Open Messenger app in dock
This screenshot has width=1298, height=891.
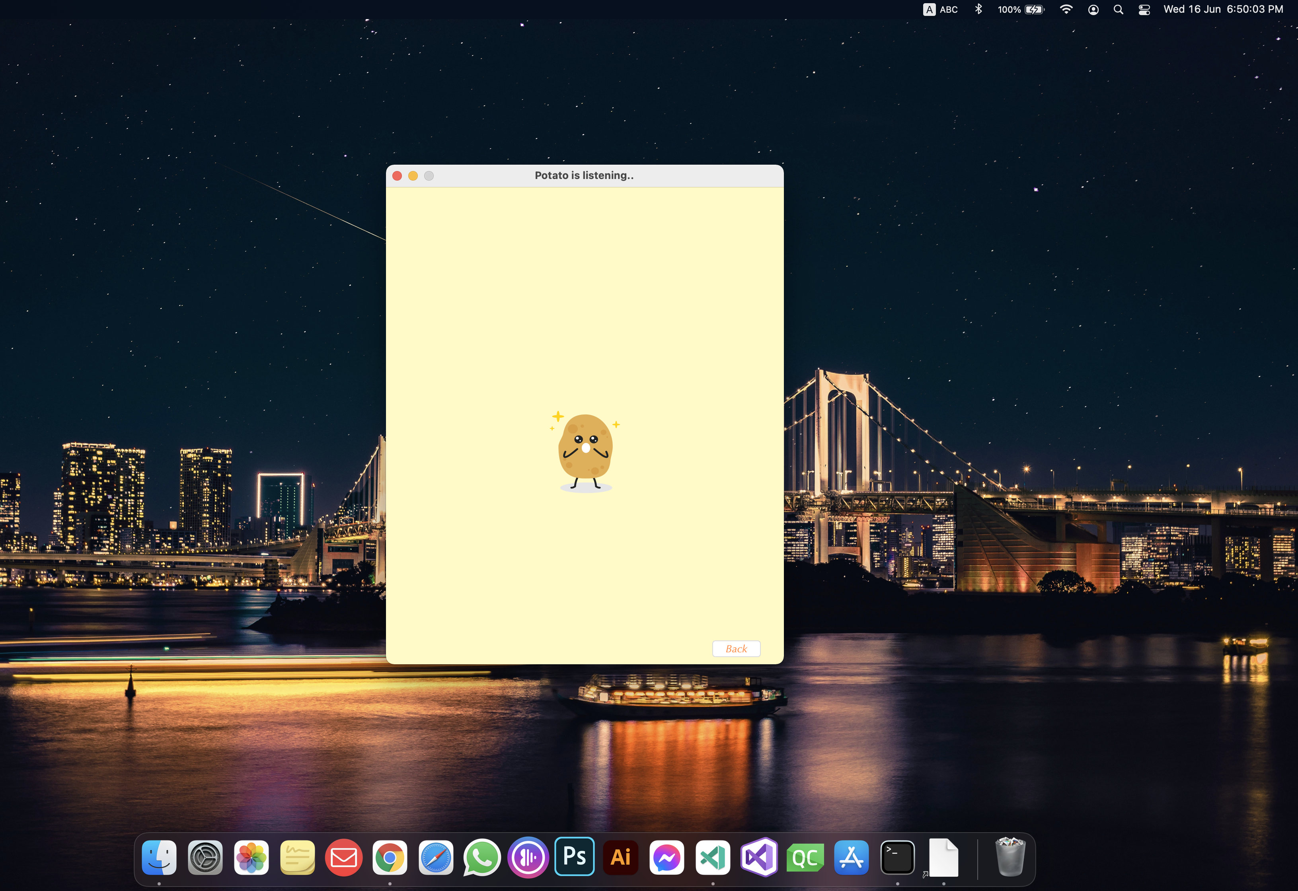(x=667, y=857)
